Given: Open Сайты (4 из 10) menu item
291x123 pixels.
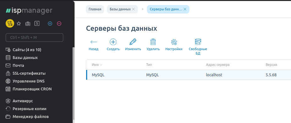Looking at the screenshot, I should [x=27, y=50].
